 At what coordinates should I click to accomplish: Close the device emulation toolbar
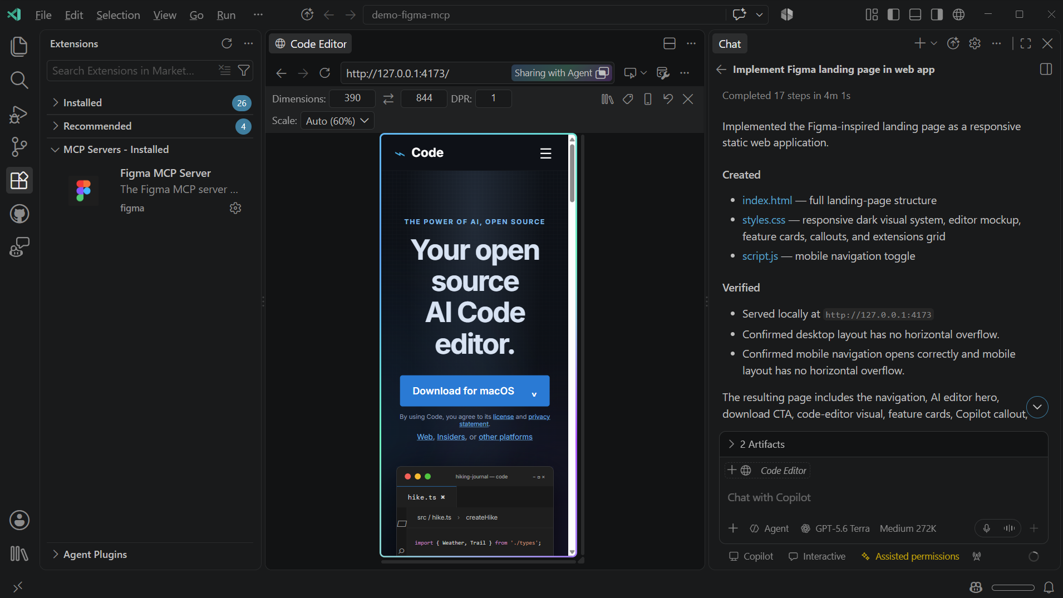click(688, 98)
